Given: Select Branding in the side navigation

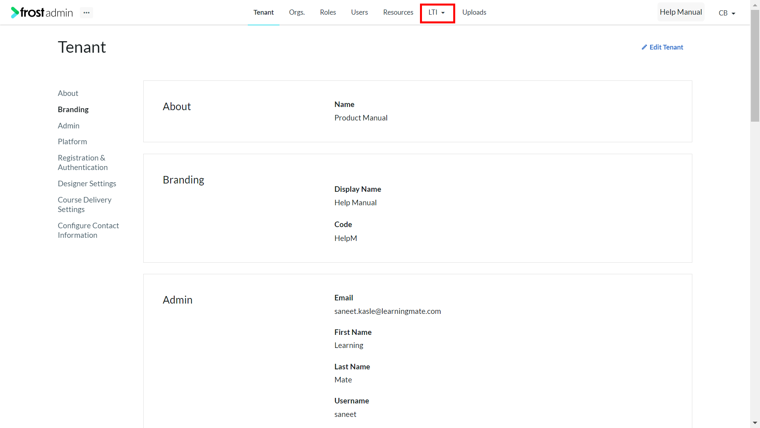Looking at the screenshot, I should (73, 109).
